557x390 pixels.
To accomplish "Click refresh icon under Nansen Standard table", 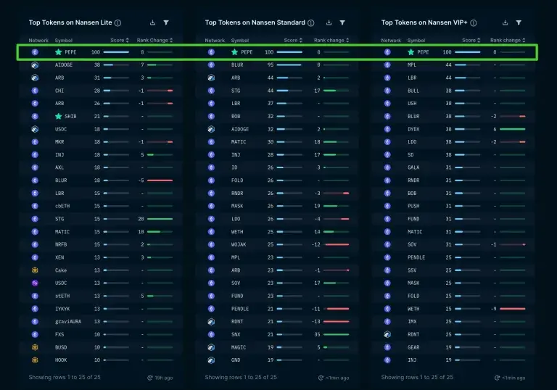I will [321, 378].
